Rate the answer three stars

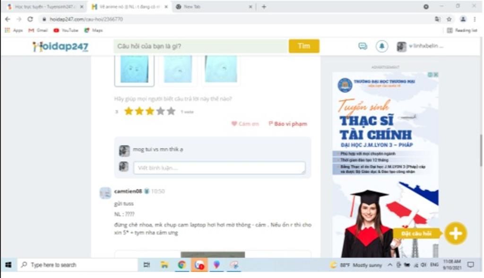click(150, 111)
